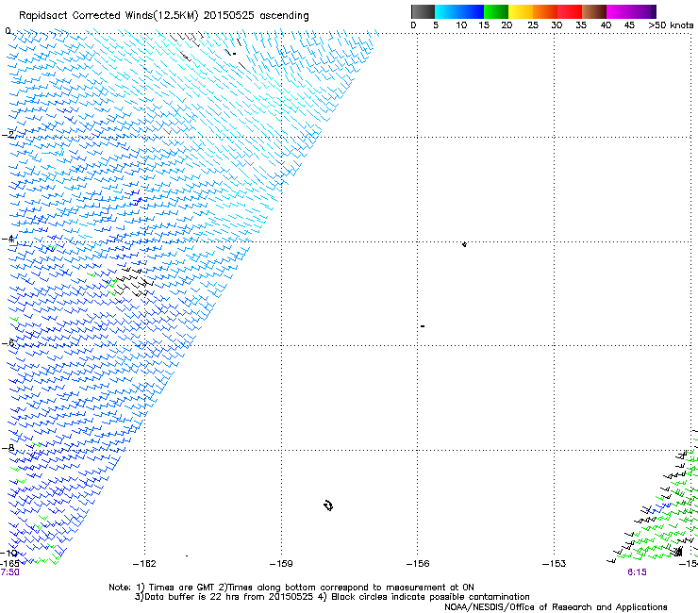698x613 pixels.
Task: Click the '-6' latitude axis label
Action: tap(8, 342)
